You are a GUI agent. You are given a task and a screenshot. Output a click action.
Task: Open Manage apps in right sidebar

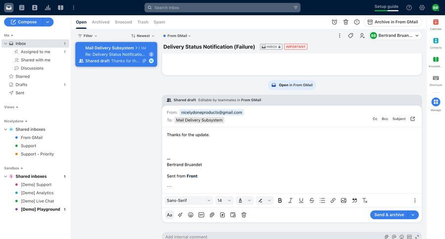(x=436, y=104)
